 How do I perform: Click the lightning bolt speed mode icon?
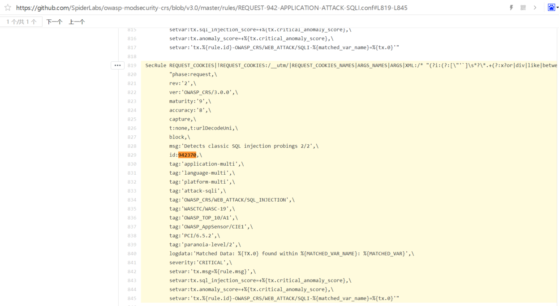pos(512,8)
